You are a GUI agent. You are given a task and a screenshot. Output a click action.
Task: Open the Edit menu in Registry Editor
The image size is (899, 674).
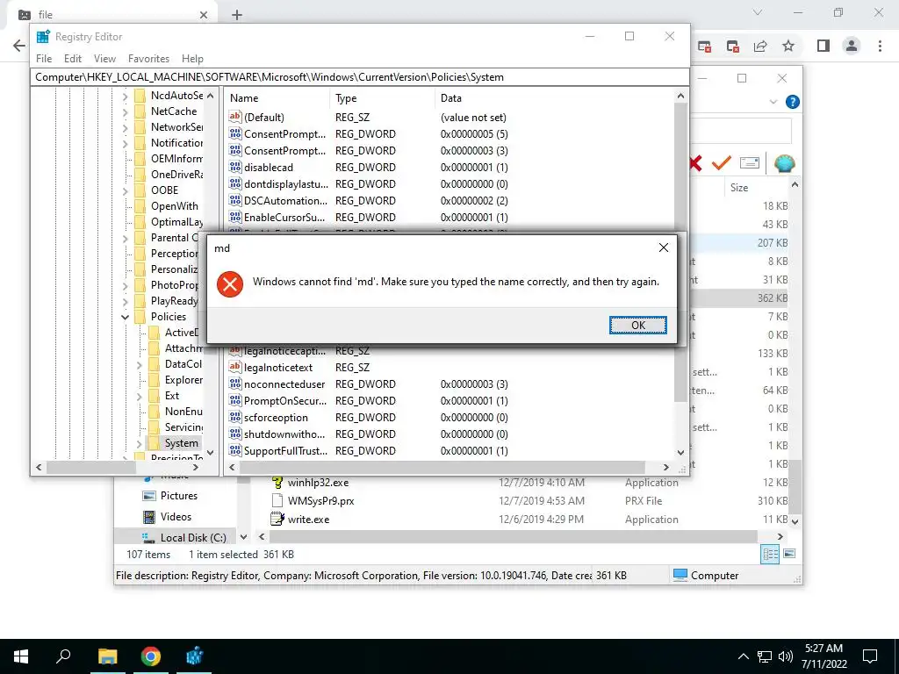click(72, 59)
